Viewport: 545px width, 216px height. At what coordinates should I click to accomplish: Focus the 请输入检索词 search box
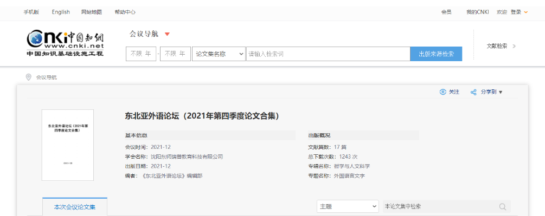click(328, 54)
